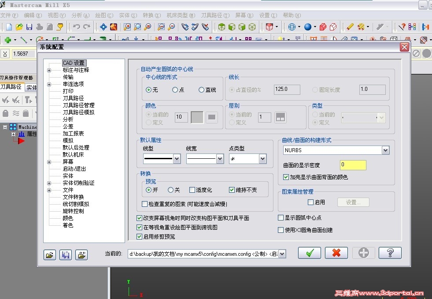Click the open configuration folder icon
The image size is (432, 299).
[x=50, y=255]
